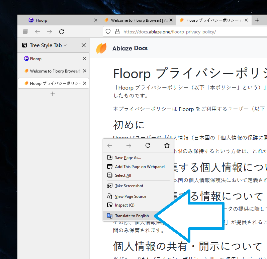This screenshot has width=267, height=259.
Task: Click the Floorp プライバシーポリシー page heading
Action: tap(190, 74)
